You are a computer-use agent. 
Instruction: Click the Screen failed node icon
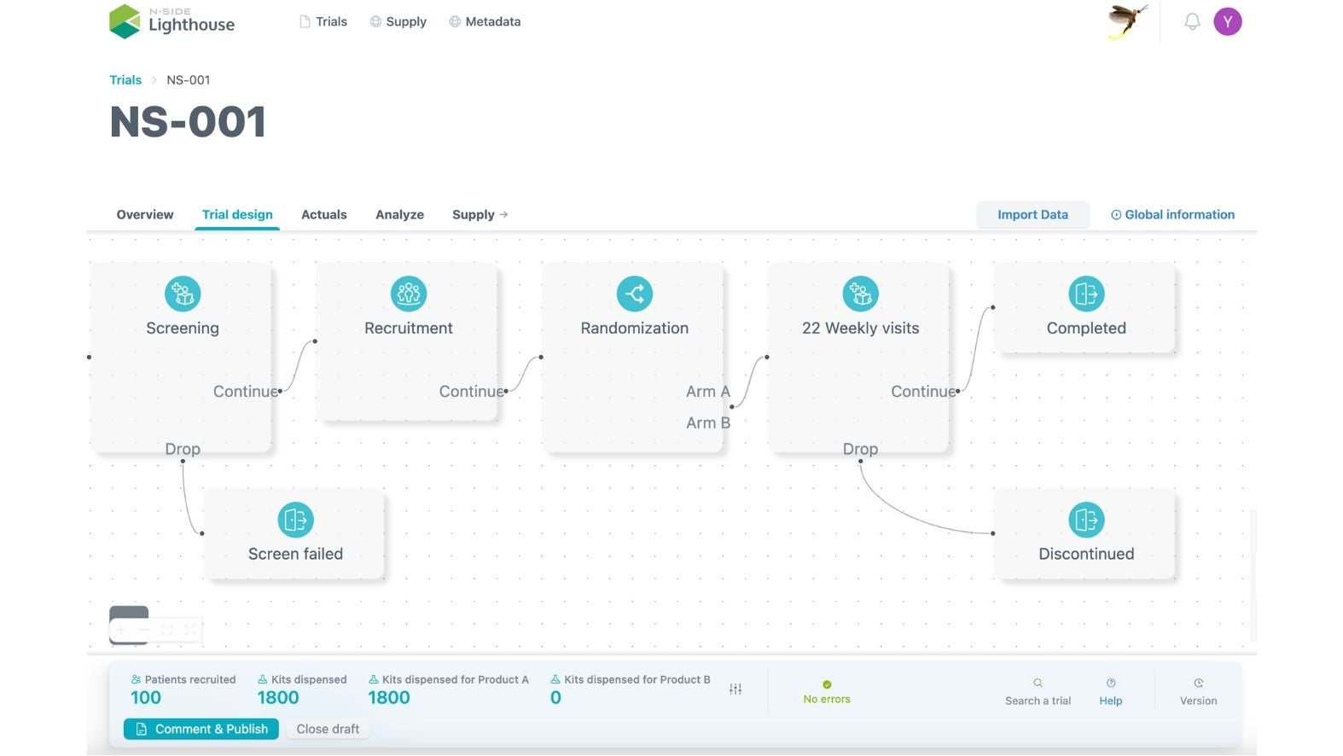click(x=295, y=520)
